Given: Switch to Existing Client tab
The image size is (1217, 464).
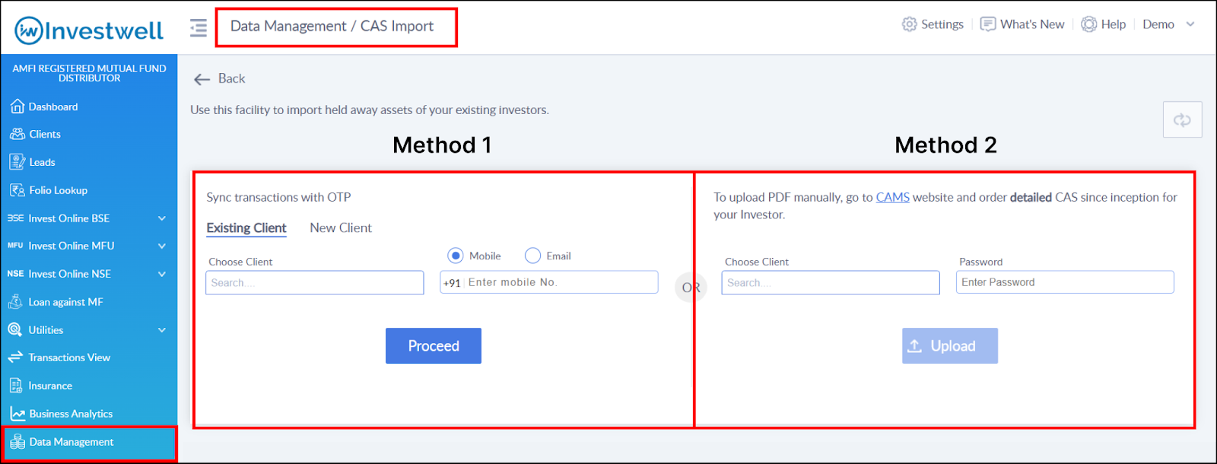Looking at the screenshot, I should pyautogui.click(x=246, y=228).
